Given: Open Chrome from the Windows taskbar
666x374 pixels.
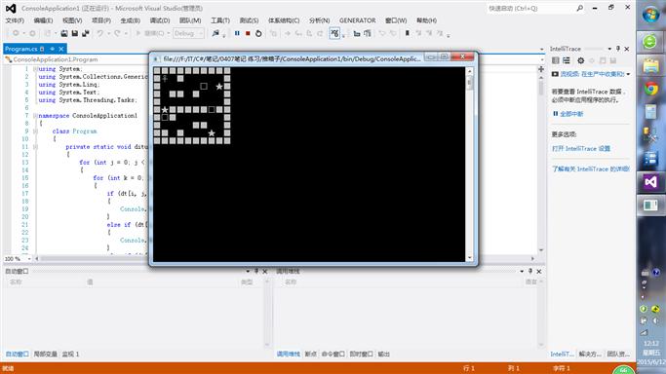Looking at the screenshot, I should pos(650,89).
